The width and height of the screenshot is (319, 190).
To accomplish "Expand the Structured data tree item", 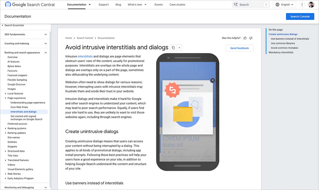I will tap(6, 151).
